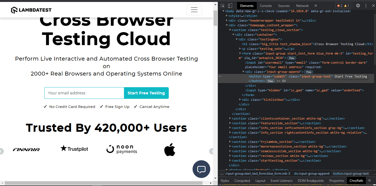Open the Styles pane tab
The image size is (376, 186).
click(225, 180)
